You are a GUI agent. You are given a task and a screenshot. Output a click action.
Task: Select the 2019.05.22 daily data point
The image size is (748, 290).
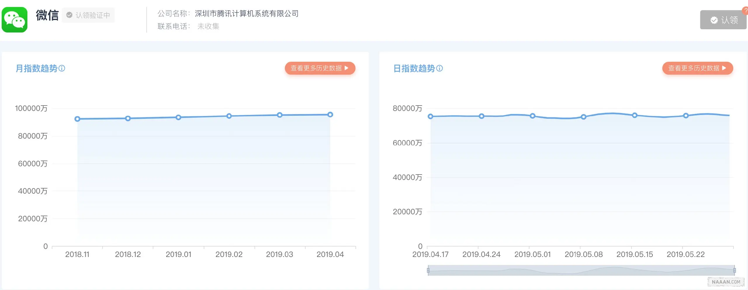[x=686, y=115]
